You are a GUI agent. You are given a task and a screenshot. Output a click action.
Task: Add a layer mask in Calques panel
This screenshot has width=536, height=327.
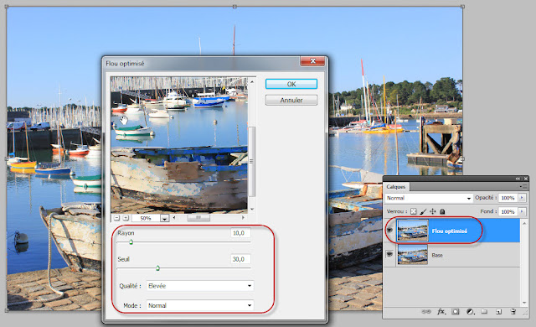coord(456,312)
